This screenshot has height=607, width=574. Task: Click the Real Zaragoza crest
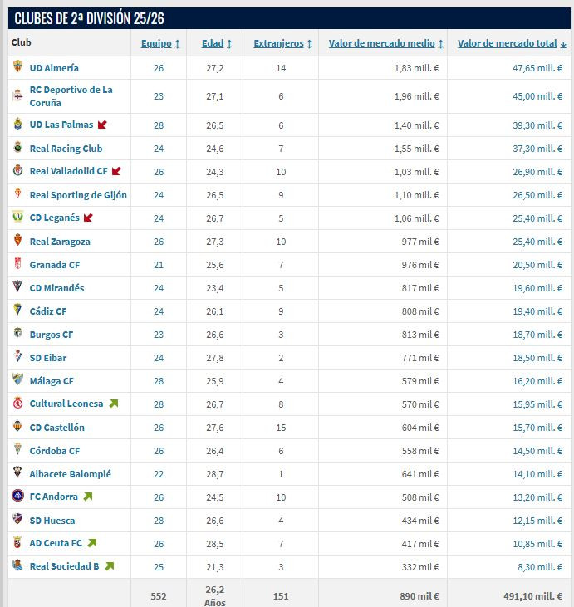[17, 240]
